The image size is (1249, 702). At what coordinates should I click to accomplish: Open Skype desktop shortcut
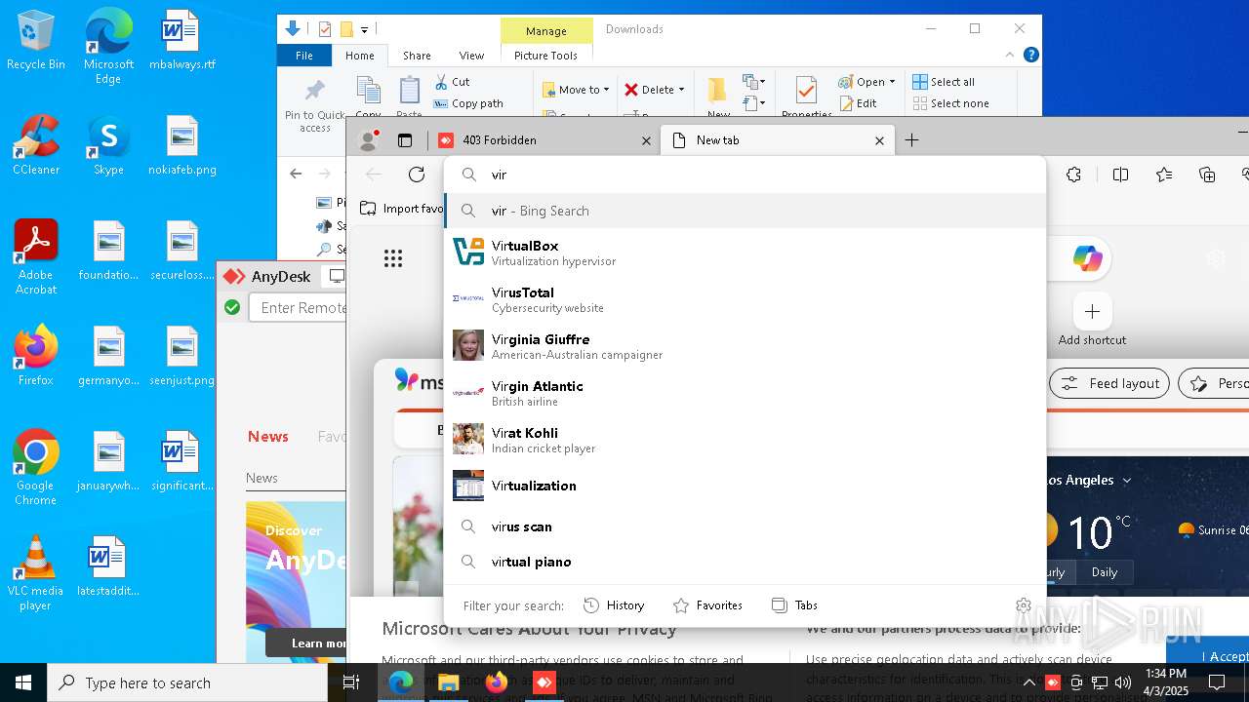(x=108, y=146)
